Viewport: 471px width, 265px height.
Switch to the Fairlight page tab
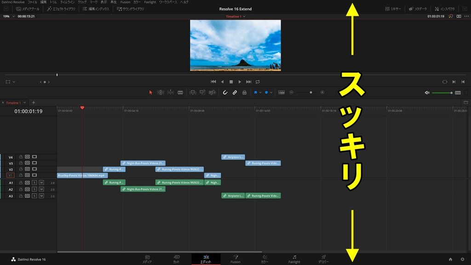(x=294, y=259)
